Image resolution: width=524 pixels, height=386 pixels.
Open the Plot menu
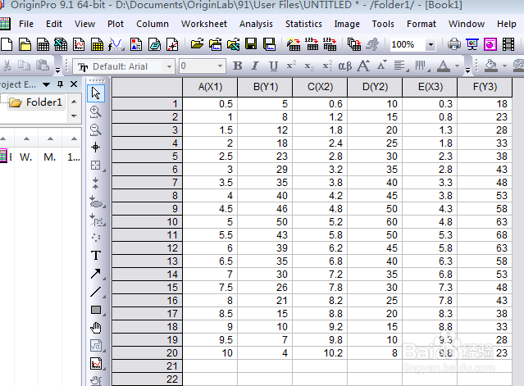[116, 24]
